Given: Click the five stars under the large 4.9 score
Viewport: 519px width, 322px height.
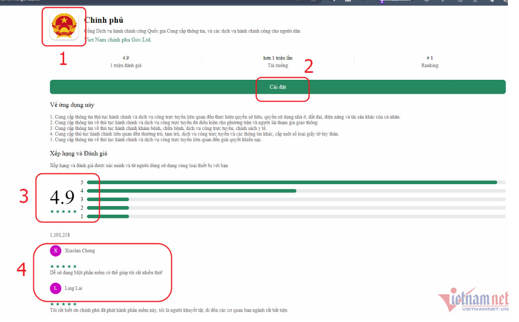Looking at the screenshot, I should pos(63,212).
